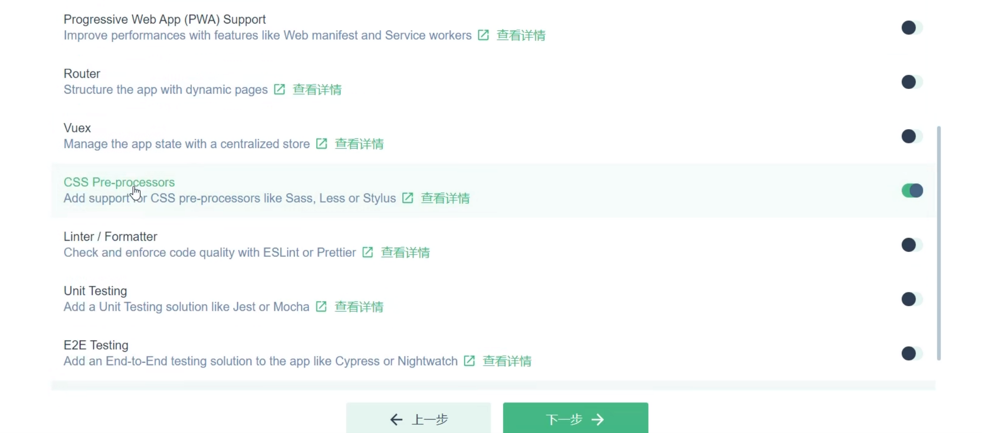The width and height of the screenshot is (982, 433).
Task: Open the Vuex external documentation icon
Action: tap(321, 144)
